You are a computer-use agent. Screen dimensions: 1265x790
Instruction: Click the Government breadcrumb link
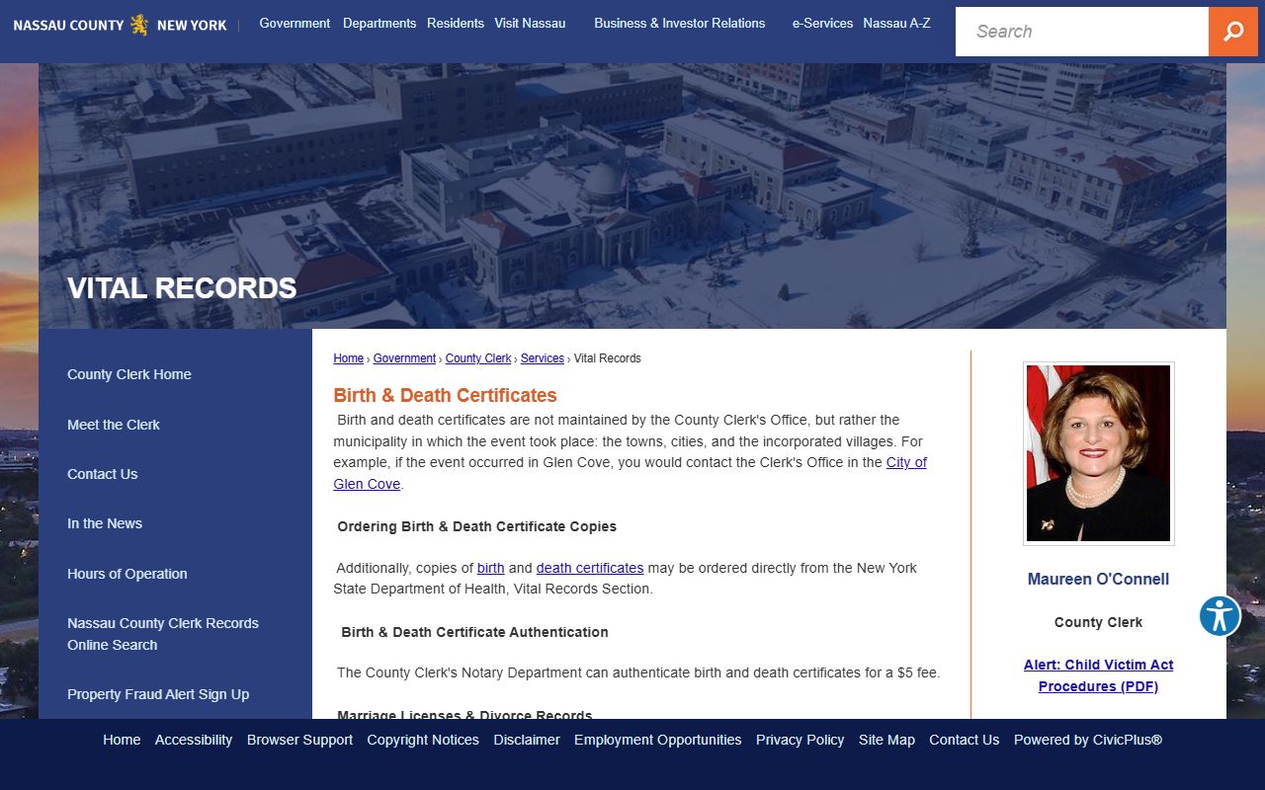click(404, 358)
